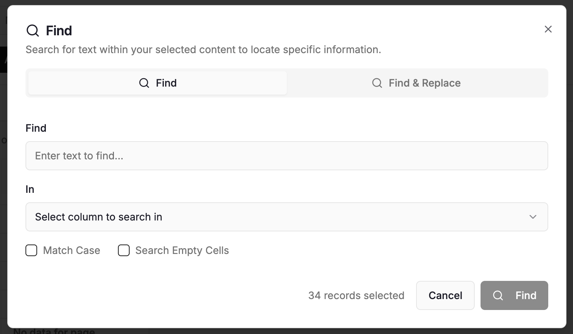Image resolution: width=573 pixels, height=334 pixels.
Task: Click the bold 'Find' dialog heading
Action: click(59, 31)
